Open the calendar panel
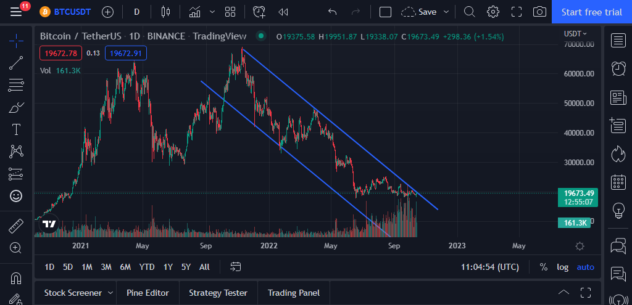 tap(618, 182)
